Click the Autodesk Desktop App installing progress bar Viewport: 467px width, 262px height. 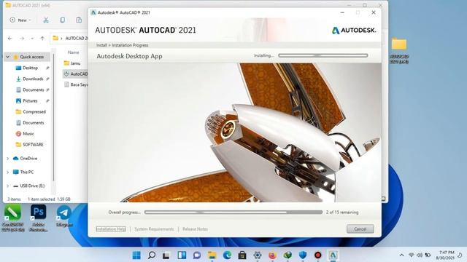coord(323,55)
